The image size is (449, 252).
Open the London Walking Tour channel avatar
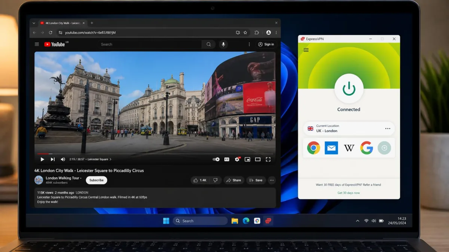coord(39,180)
